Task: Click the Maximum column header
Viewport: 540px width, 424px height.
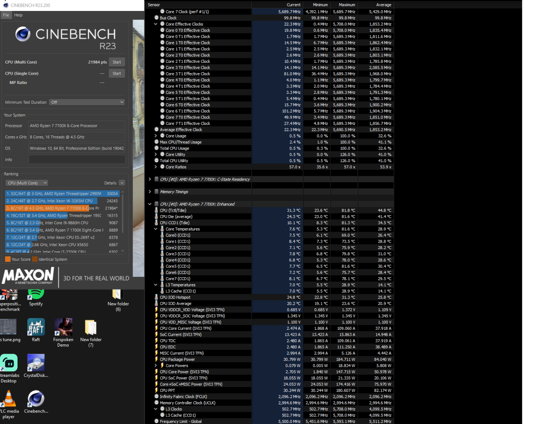Action: click(x=344, y=5)
